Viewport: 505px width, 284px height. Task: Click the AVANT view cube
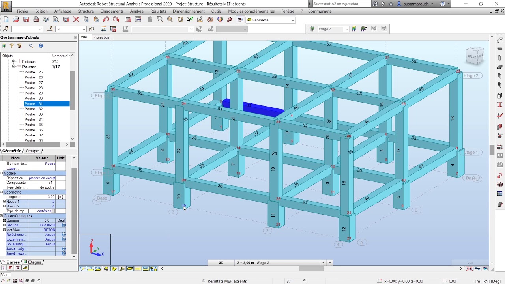(474, 56)
